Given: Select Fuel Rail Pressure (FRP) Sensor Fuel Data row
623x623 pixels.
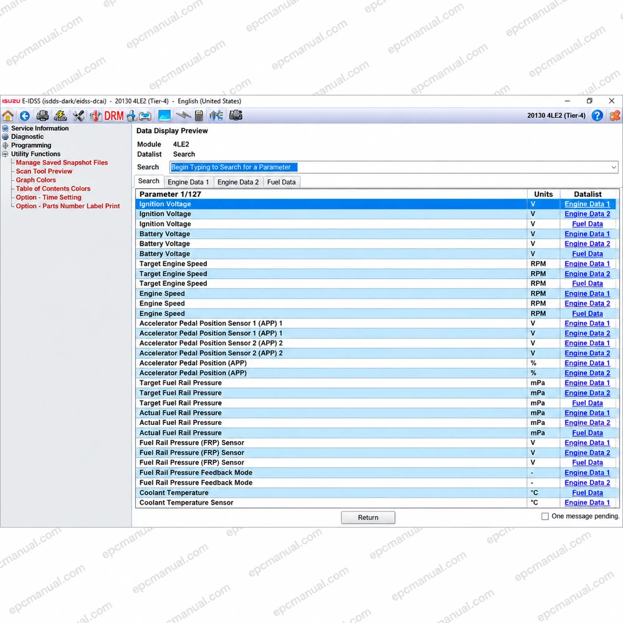Looking at the screenshot, I should (x=376, y=462).
